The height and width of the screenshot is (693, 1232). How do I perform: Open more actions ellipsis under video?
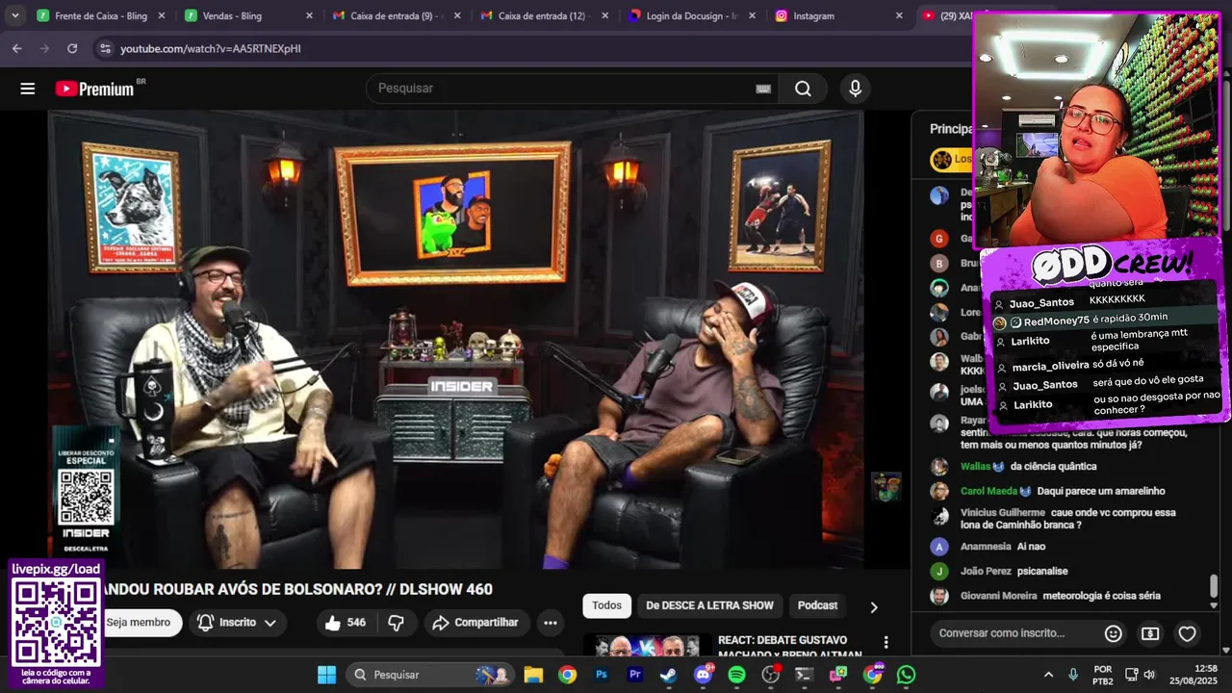click(551, 623)
